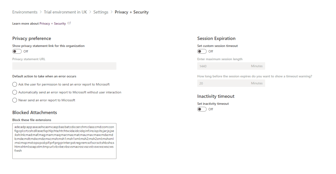Turn on Set inactivity timeout toggle
336x174 pixels.
(202, 109)
